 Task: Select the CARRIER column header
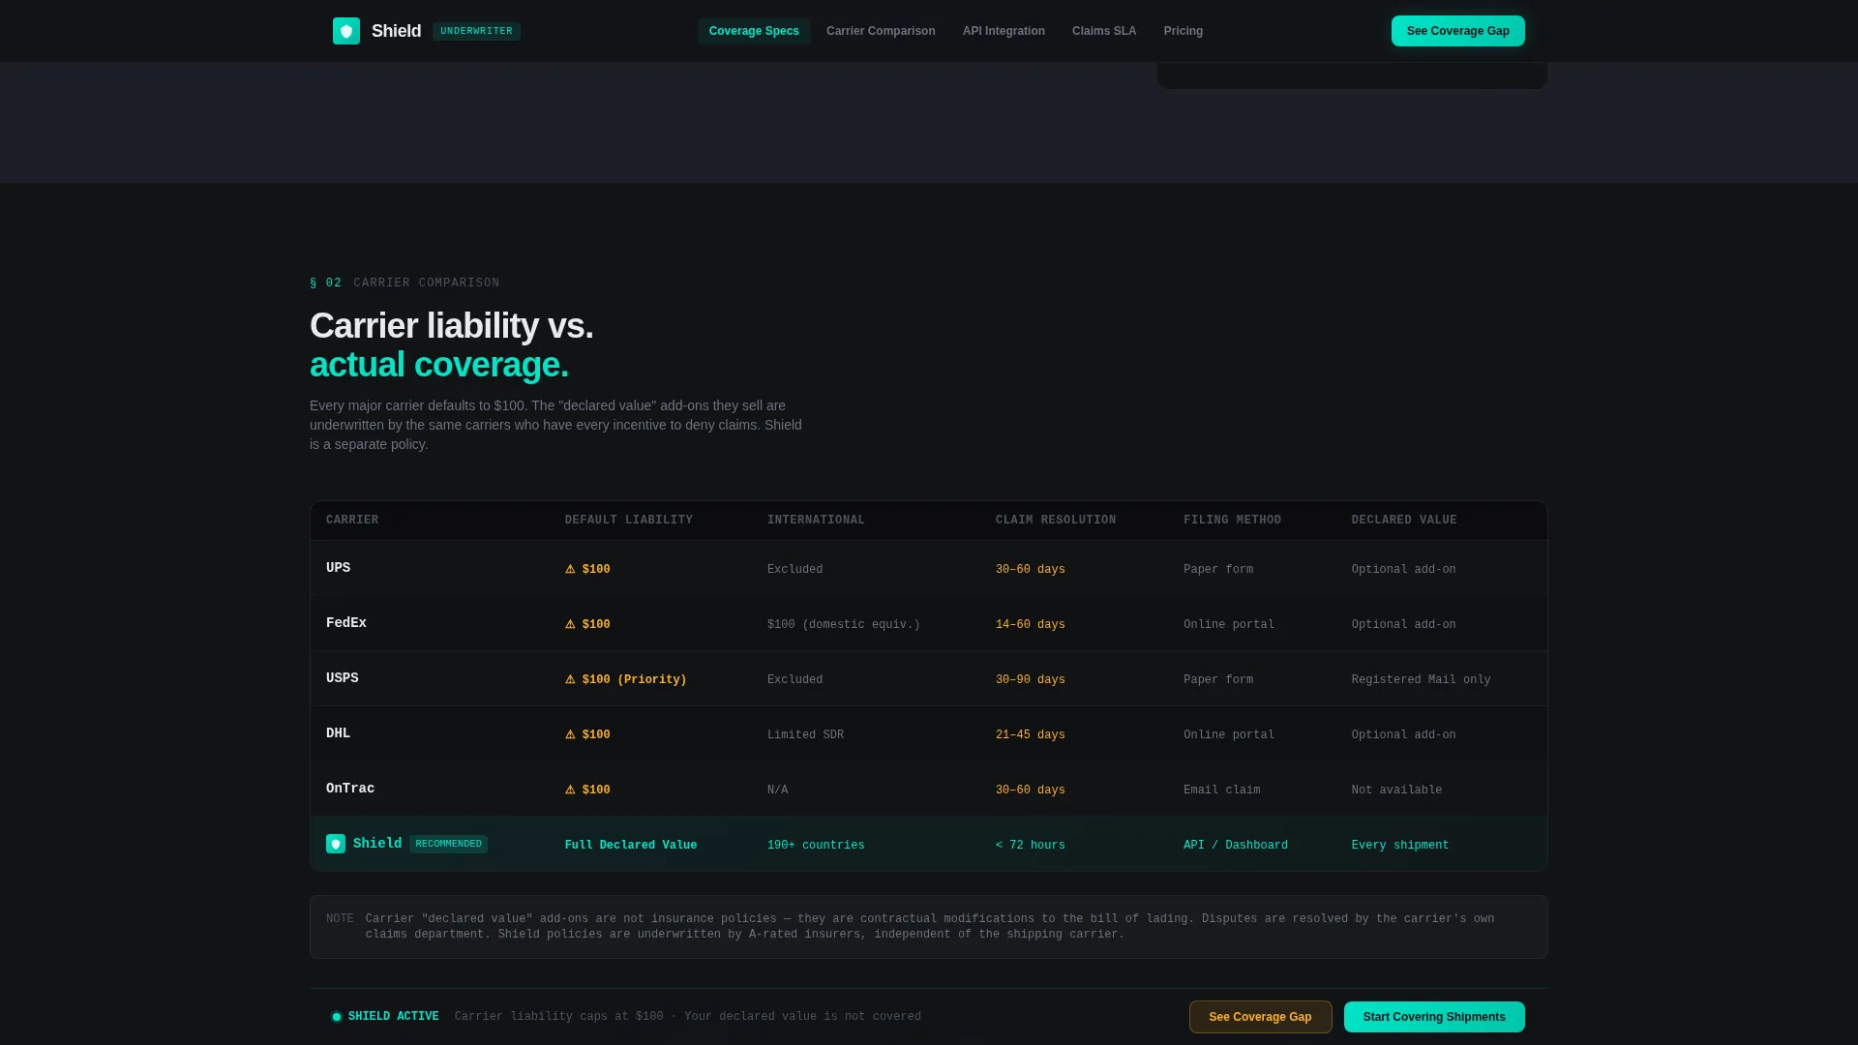coord(352,521)
